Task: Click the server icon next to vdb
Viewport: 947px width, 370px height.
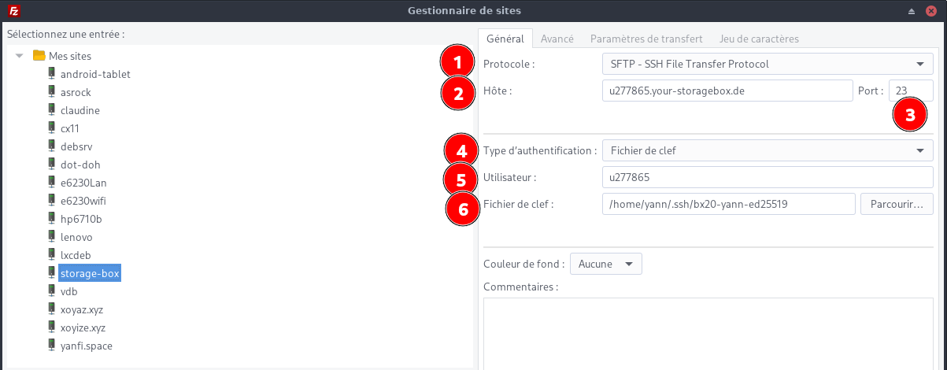Action: [52, 291]
